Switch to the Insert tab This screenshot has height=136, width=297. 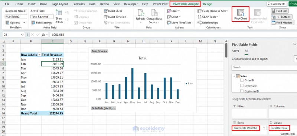32,4
